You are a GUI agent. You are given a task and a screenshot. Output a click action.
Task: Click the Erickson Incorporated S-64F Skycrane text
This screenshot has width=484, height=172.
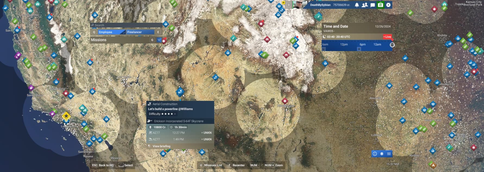pyautogui.click(x=179, y=121)
